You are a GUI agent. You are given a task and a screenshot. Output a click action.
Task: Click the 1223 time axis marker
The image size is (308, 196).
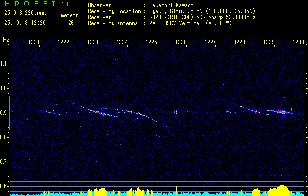(93, 42)
